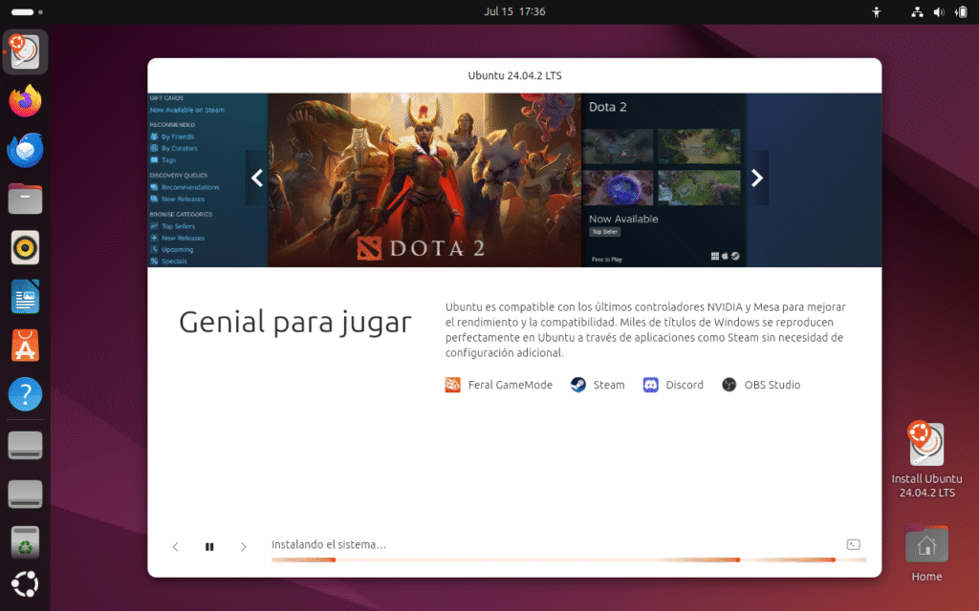Click the small previous-slide chevron beside pause
Screen dimensions: 979x611
click(176, 547)
